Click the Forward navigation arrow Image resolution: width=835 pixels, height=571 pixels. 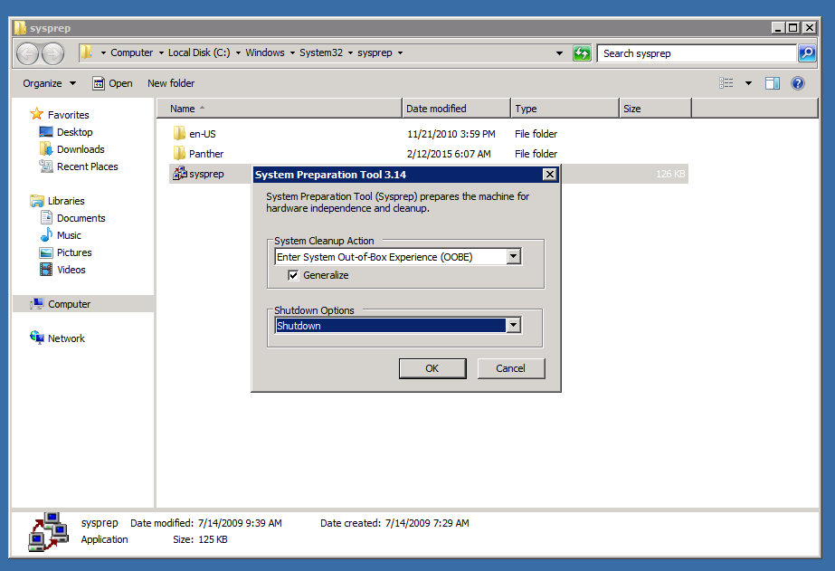coord(53,53)
